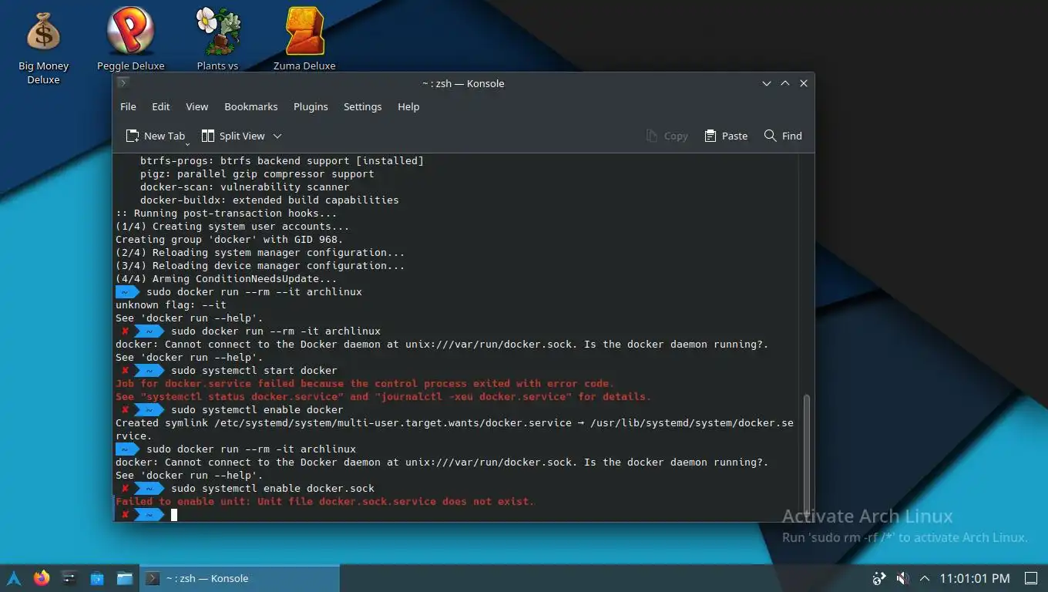1048x592 pixels.
Task: Select the Konsole task in the taskbar
Action: [x=240, y=578]
